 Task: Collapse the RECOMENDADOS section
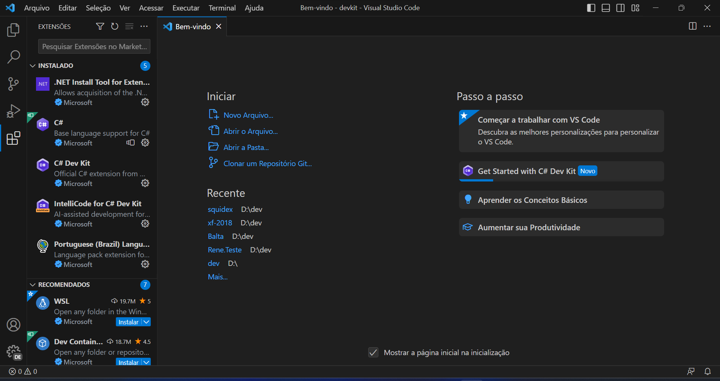click(32, 285)
